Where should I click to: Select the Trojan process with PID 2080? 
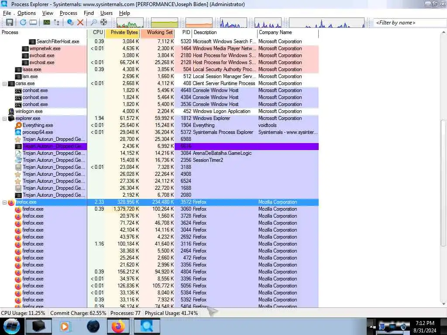coord(159,195)
